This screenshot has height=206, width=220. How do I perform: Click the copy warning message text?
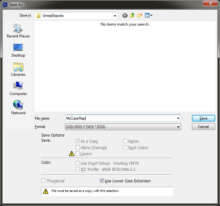pos(85,191)
